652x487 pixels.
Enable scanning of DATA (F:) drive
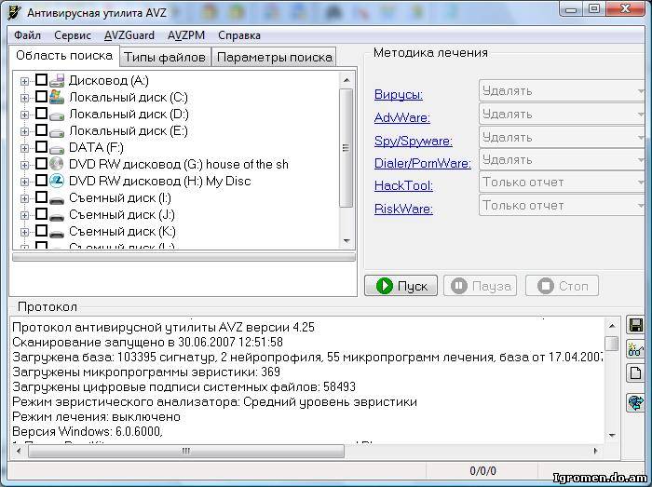41,147
